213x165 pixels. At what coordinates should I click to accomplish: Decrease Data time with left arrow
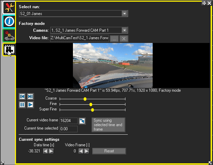click(45, 151)
